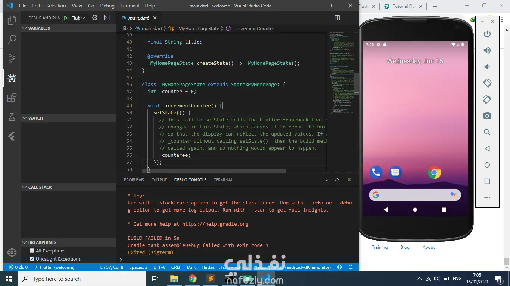Open the Source Control view
The width and height of the screenshot is (510, 286).
click(x=12, y=58)
